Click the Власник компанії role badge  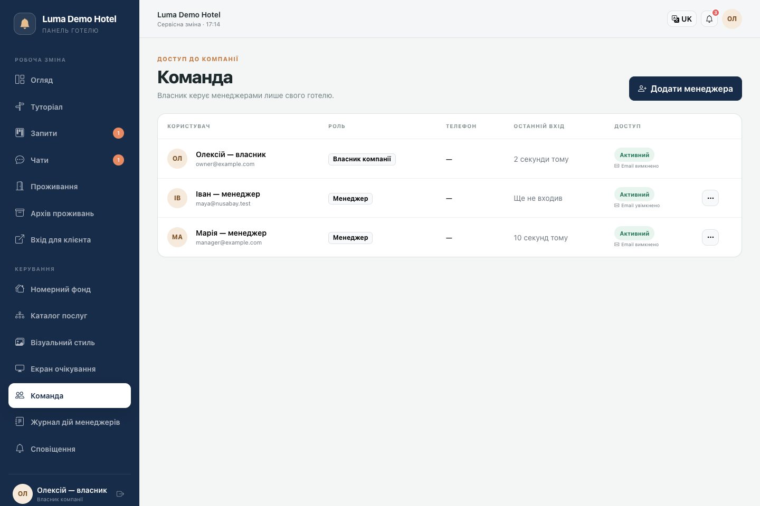[x=362, y=159]
